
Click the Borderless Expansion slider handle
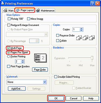[x=92, y=58]
